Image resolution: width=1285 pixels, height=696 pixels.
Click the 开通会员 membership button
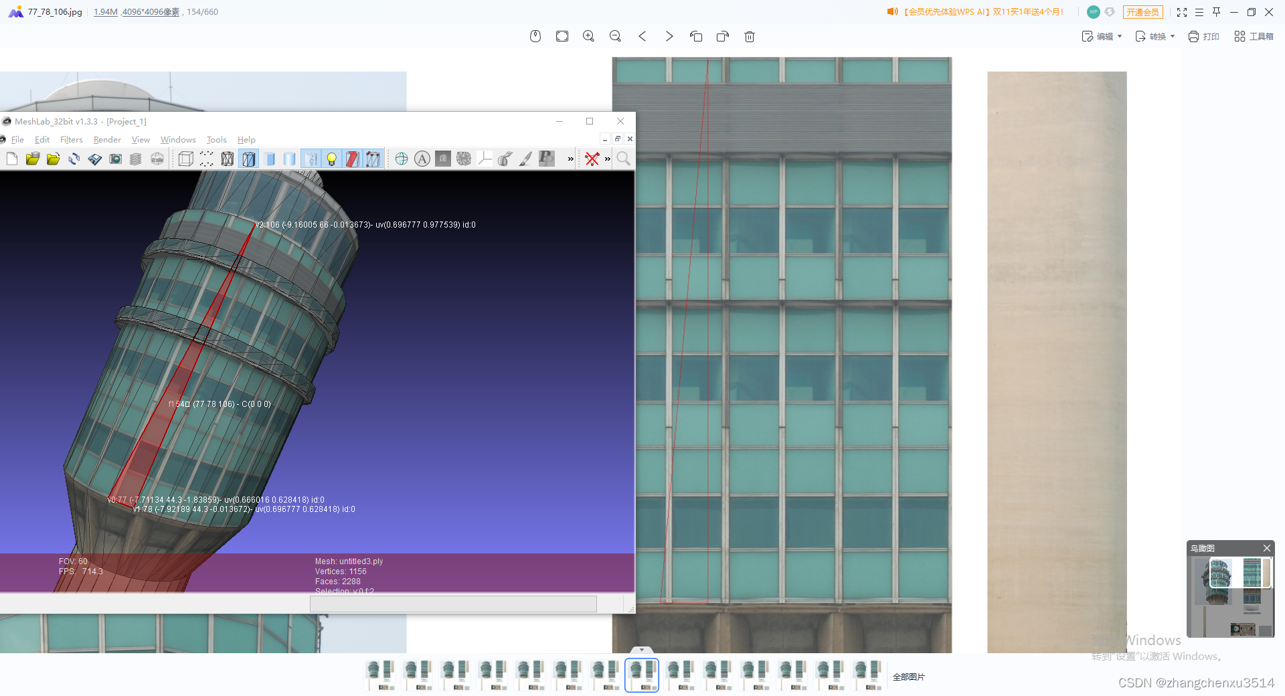click(x=1142, y=12)
